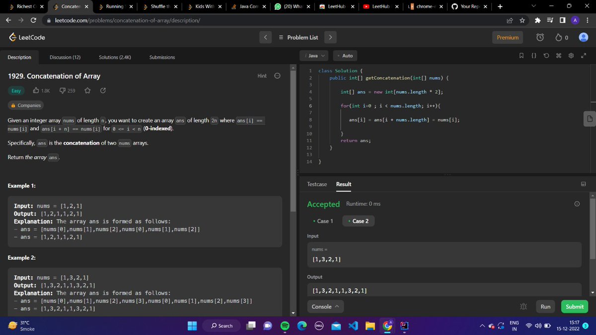596x335 pixels.
Task: Click the Premium button
Action: tap(508, 38)
